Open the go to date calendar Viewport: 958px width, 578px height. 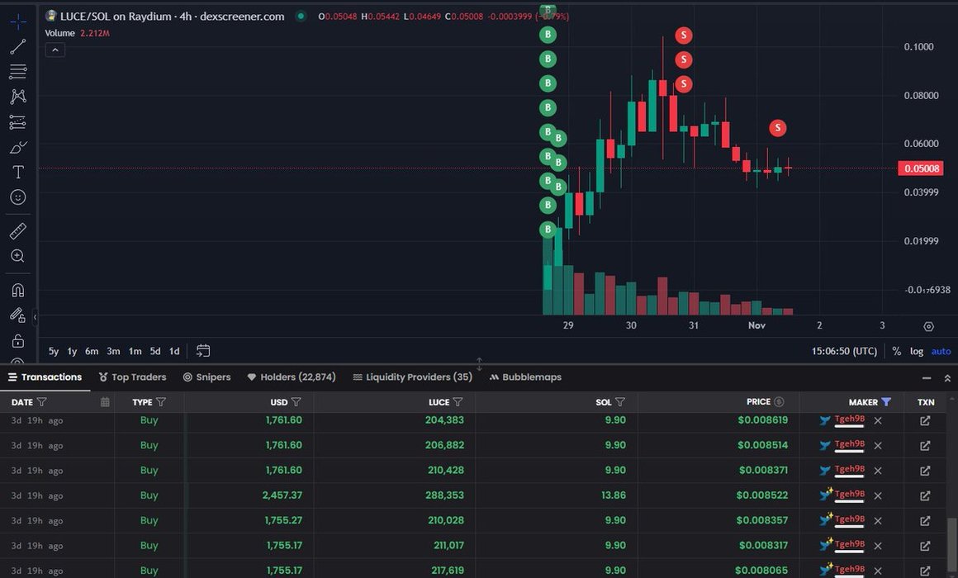(203, 351)
